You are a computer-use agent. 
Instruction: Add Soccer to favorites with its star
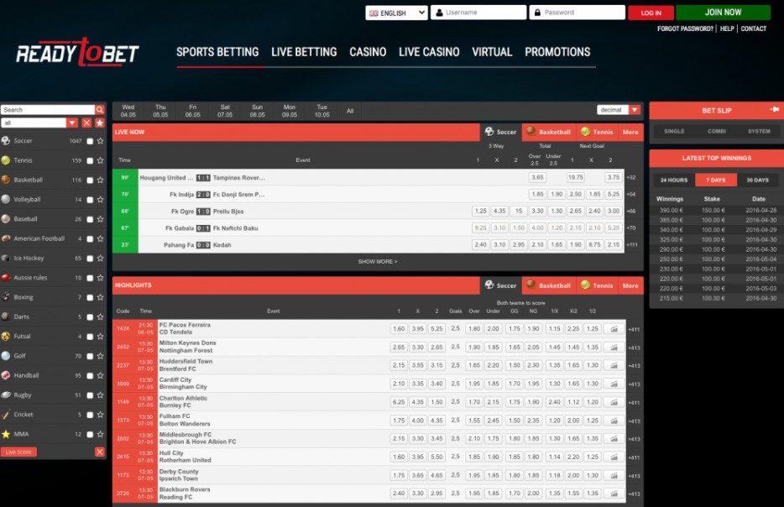[101, 141]
